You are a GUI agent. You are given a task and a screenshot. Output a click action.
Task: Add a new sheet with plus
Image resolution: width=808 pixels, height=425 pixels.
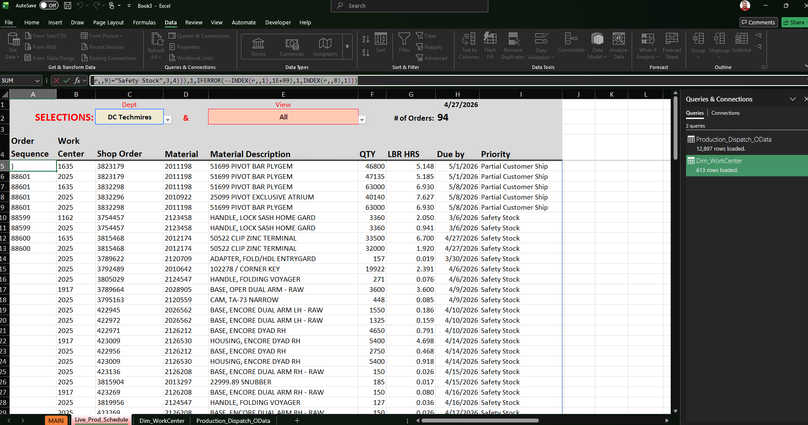(297, 420)
